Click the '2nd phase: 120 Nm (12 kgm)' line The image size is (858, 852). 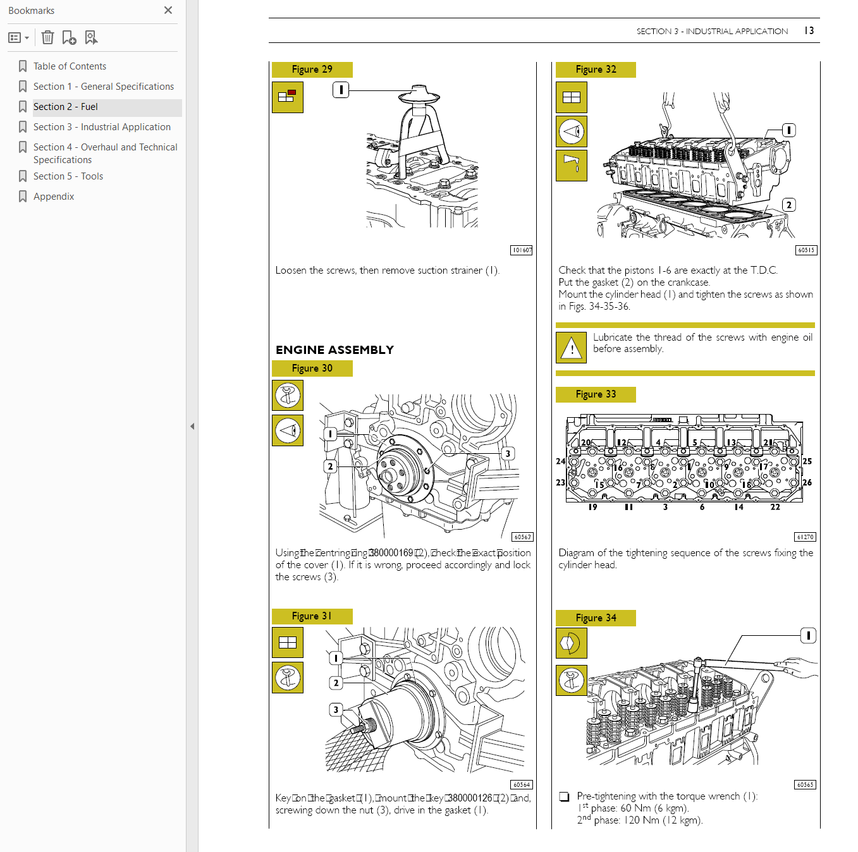pyautogui.click(x=639, y=820)
